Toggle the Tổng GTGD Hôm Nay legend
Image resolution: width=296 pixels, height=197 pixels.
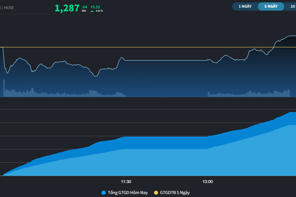(124, 193)
